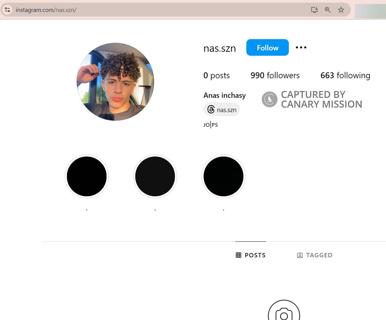Open the nas.szn Threads link
Image resolution: width=386 pixels, height=320 pixels.
click(x=222, y=109)
